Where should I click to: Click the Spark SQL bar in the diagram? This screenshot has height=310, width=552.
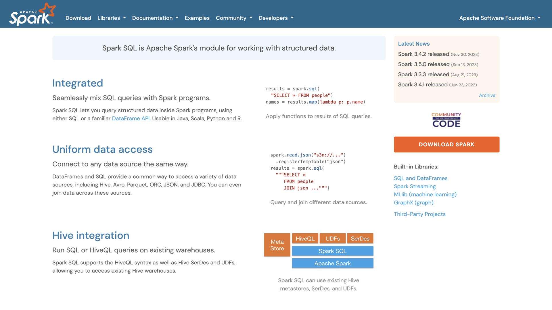click(332, 251)
